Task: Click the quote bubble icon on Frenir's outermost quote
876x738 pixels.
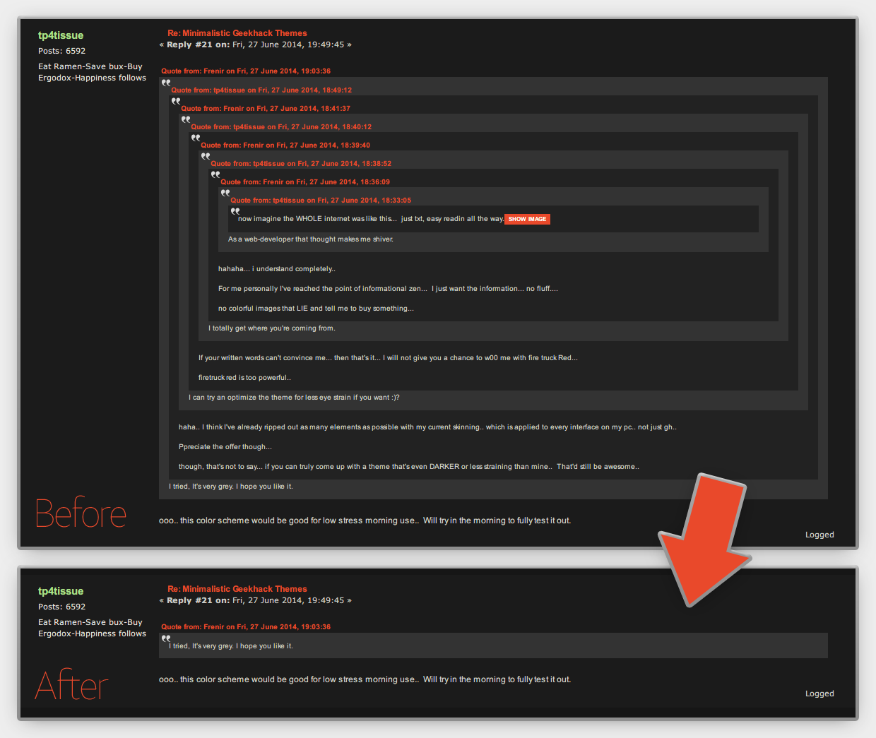Action: 165,83
